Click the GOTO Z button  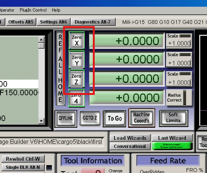(90, 118)
